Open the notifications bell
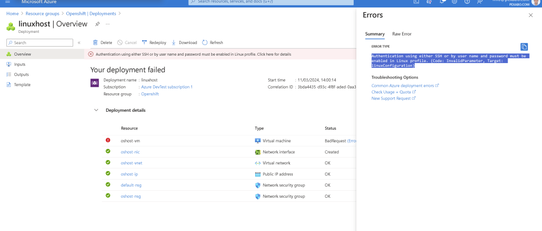 tap(442, 2)
